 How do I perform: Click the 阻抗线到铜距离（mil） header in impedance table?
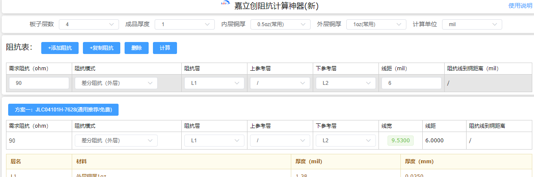[473, 68]
